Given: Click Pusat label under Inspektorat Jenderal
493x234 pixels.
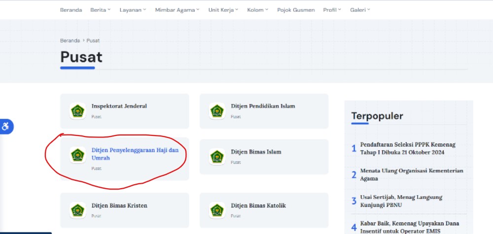Looking at the screenshot, I should (96, 117).
